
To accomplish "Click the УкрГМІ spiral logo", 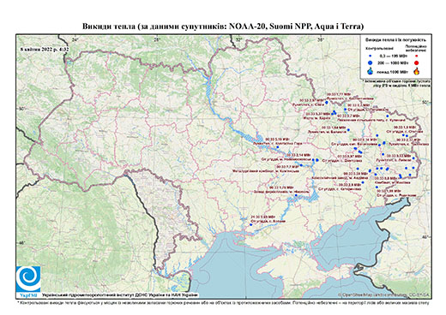I will tap(28, 279).
